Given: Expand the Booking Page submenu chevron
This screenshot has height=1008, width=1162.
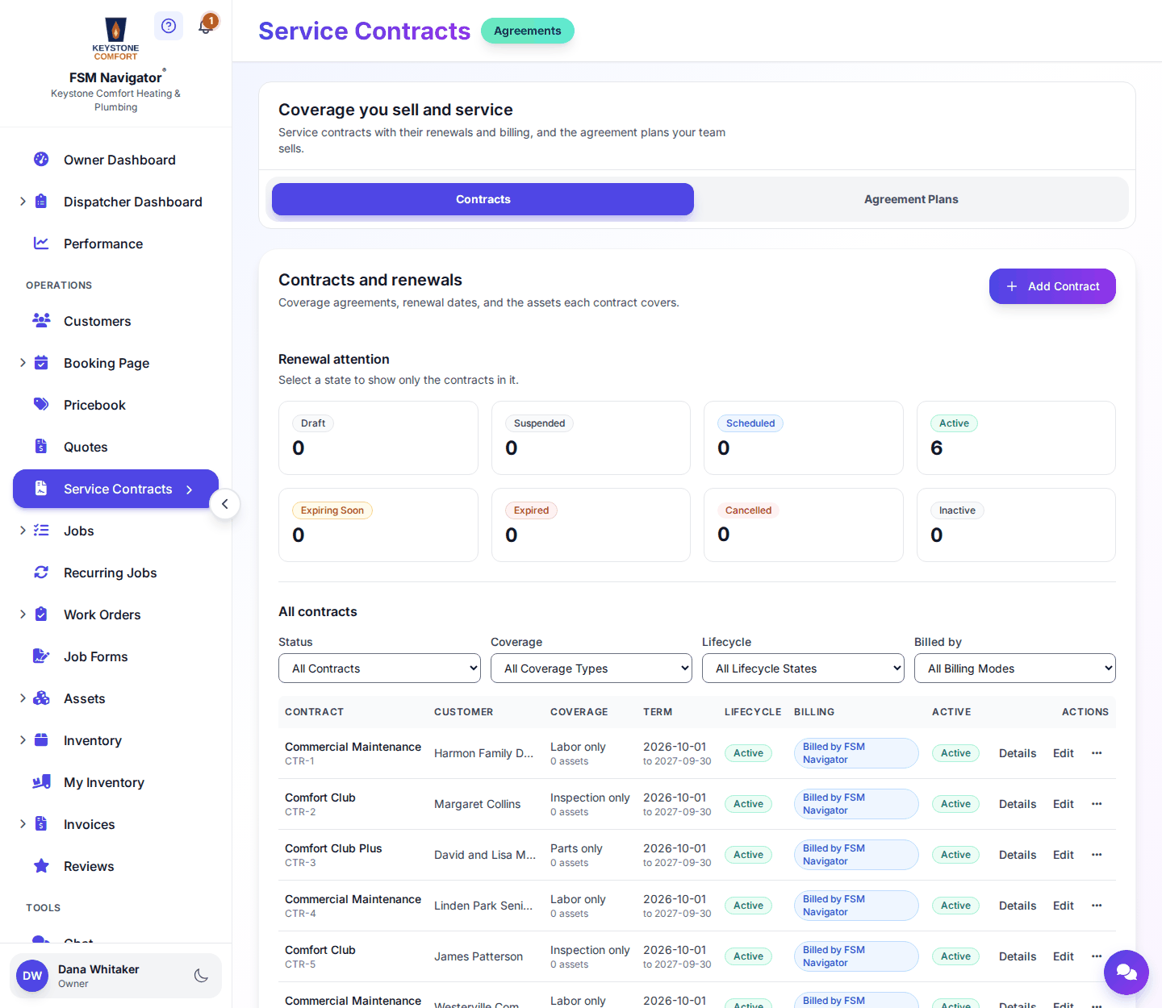Looking at the screenshot, I should [23, 363].
